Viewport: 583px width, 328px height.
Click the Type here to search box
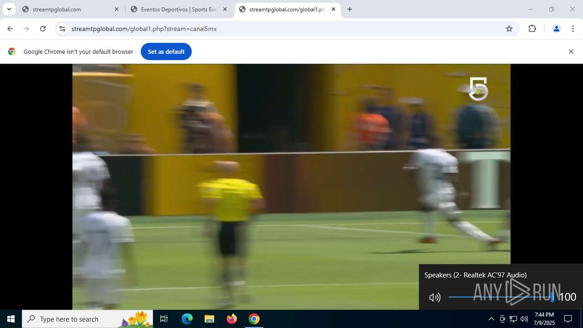(87, 319)
